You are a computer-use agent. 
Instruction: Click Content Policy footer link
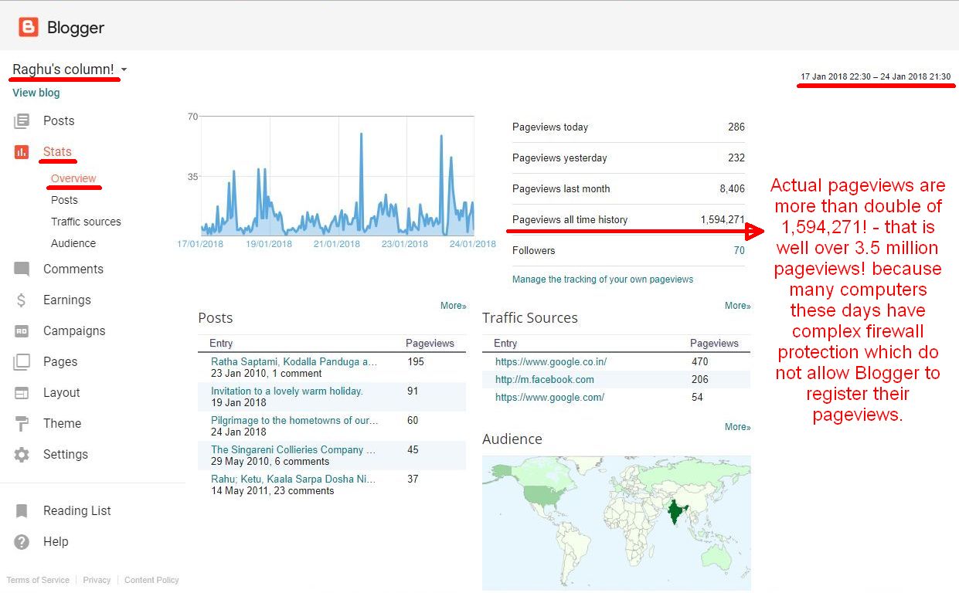click(151, 580)
